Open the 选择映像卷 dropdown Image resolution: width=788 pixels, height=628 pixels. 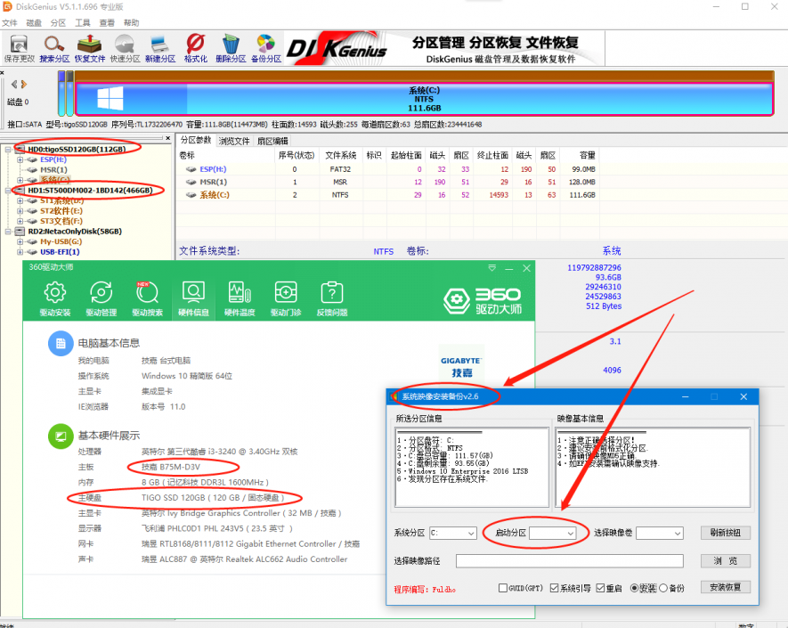(660, 533)
